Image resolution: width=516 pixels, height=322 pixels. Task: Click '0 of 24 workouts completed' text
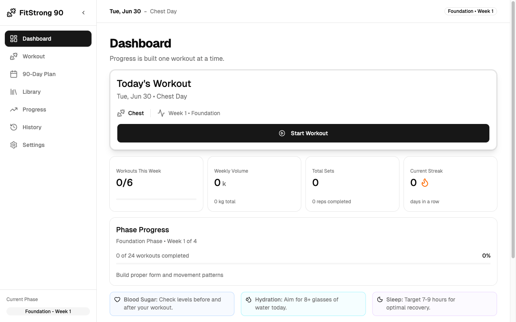click(x=152, y=256)
